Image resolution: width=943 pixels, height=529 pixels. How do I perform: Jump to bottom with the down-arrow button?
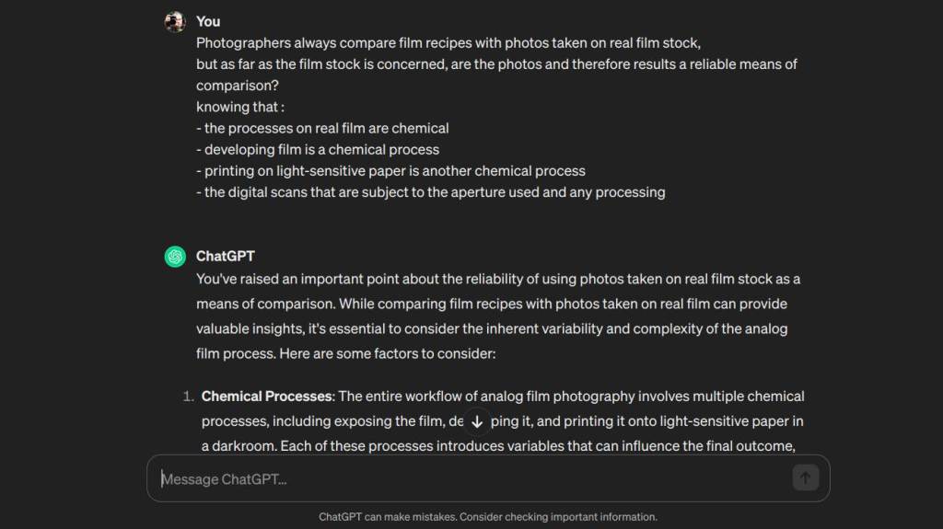coord(477,421)
